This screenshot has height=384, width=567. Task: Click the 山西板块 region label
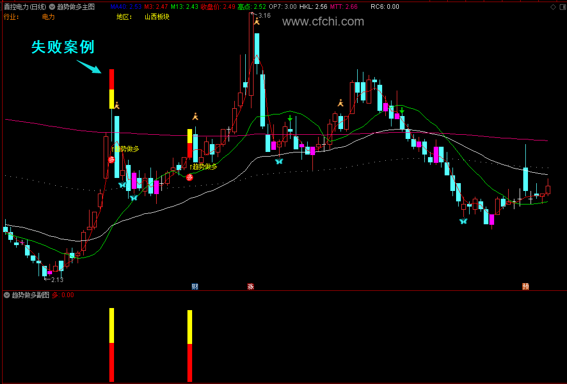click(157, 17)
